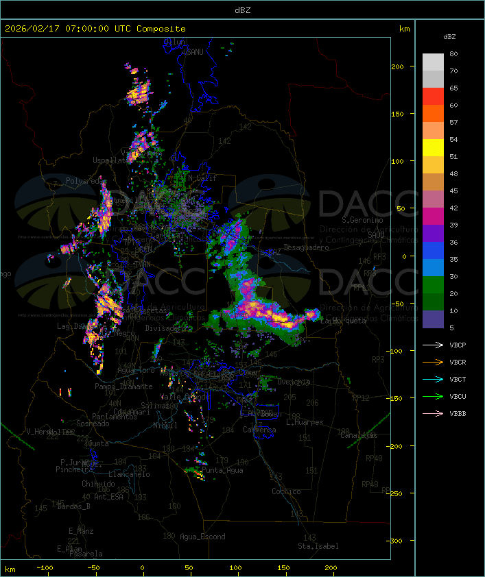Select the gold 48–51 dBZ swatch
This screenshot has width=485, height=577.
pos(433,165)
